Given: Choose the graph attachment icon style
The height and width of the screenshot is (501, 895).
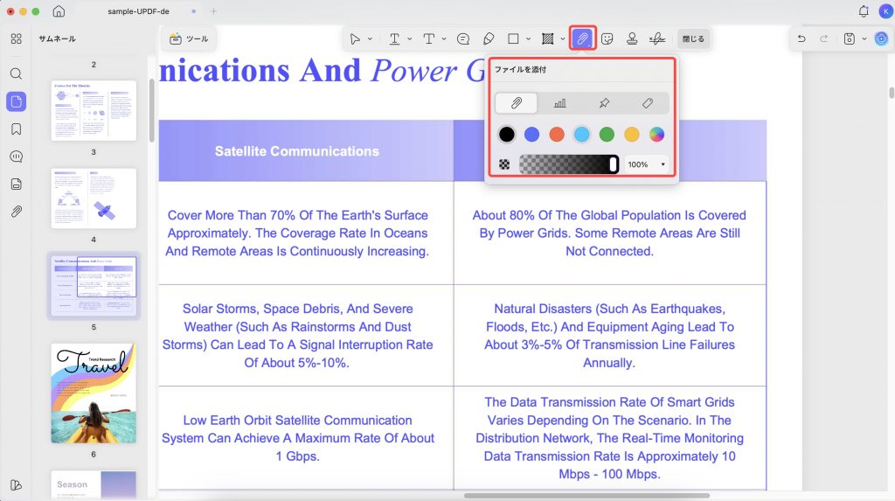Looking at the screenshot, I should 560,103.
